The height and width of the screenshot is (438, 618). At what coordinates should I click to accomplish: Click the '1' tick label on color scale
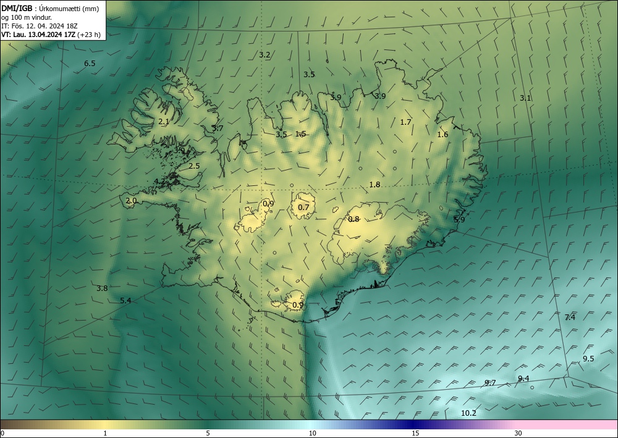(105, 434)
